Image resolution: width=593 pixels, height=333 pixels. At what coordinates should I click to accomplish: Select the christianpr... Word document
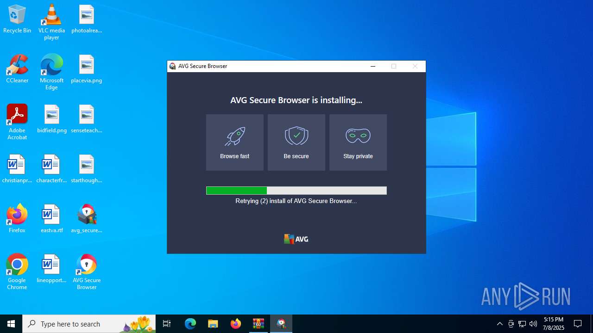(x=17, y=169)
